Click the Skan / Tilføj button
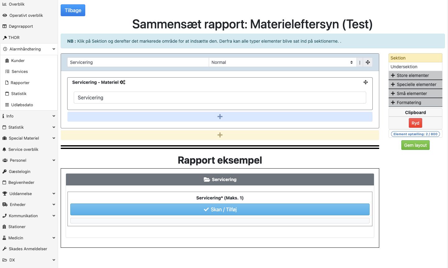 pyautogui.click(x=220, y=209)
